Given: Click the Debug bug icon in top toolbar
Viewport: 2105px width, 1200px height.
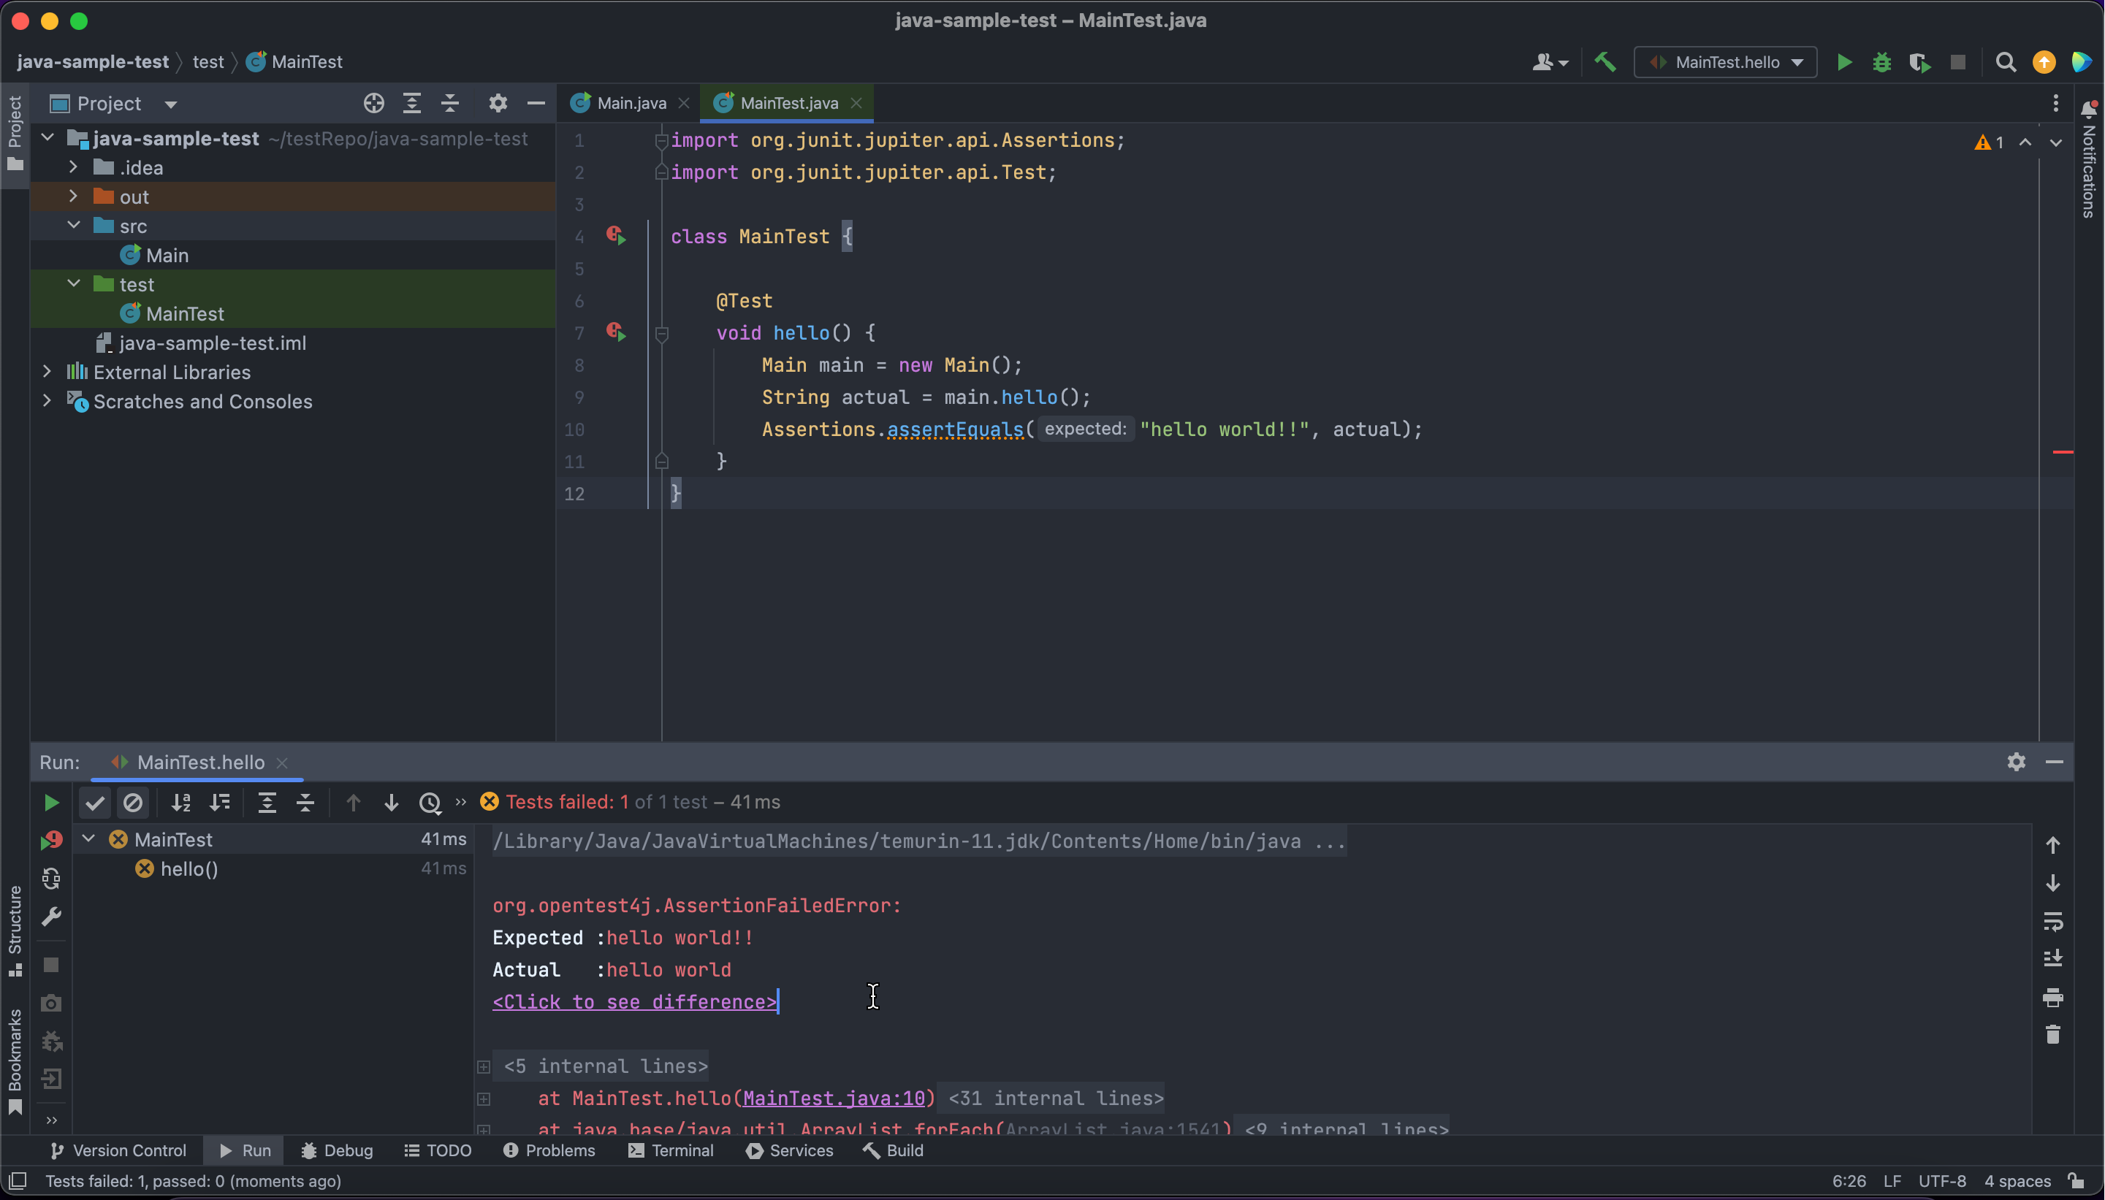Looking at the screenshot, I should pos(1881,63).
